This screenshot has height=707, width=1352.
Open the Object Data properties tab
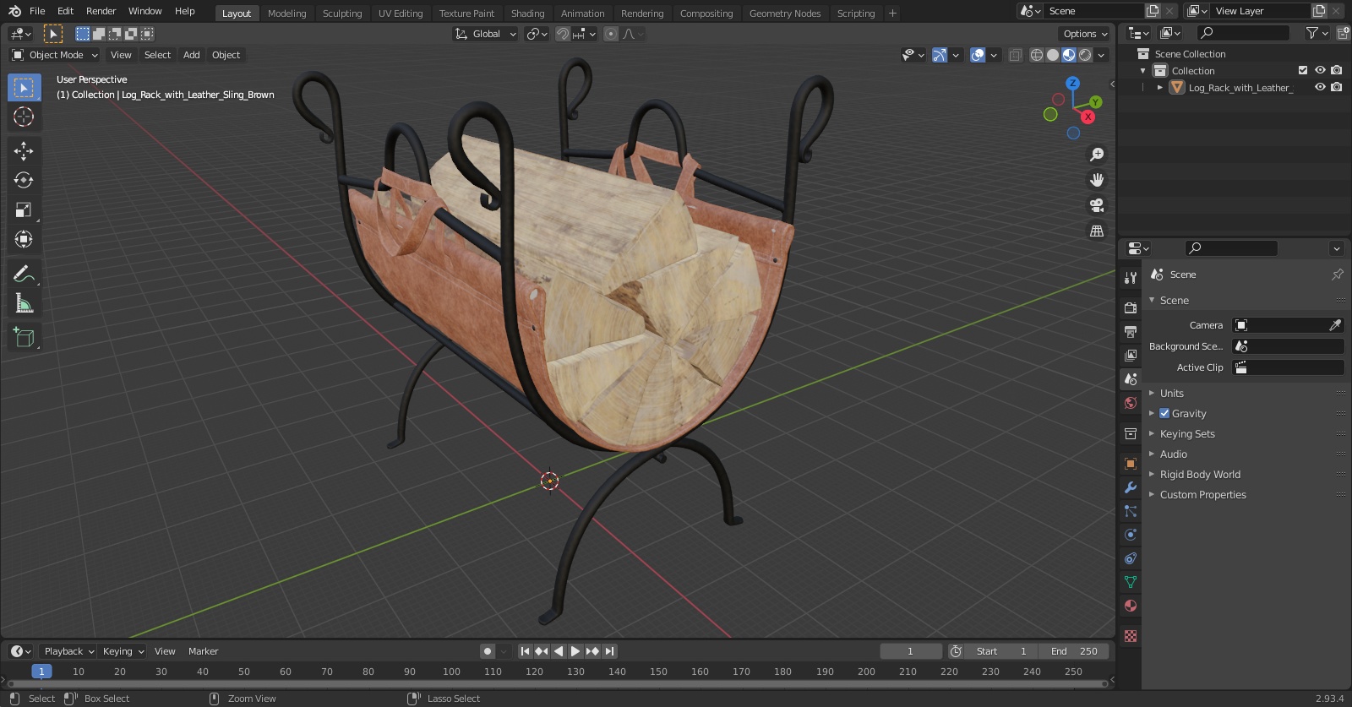click(x=1131, y=582)
